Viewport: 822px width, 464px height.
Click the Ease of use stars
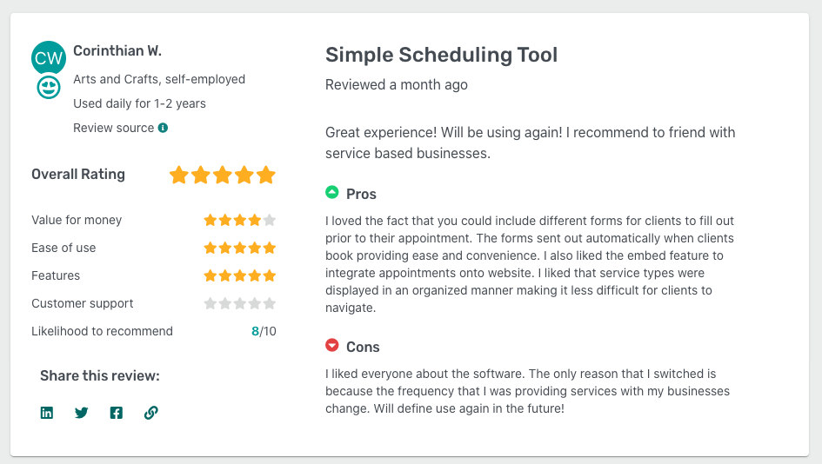click(x=239, y=248)
